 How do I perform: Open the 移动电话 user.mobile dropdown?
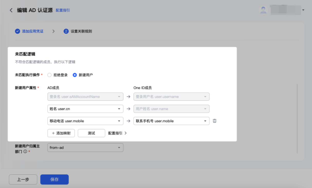85,121
